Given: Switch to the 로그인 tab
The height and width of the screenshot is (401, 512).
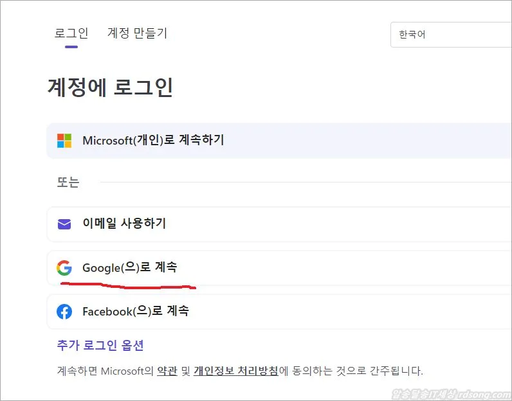Looking at the screenshot, I should (x=71, y=33).
